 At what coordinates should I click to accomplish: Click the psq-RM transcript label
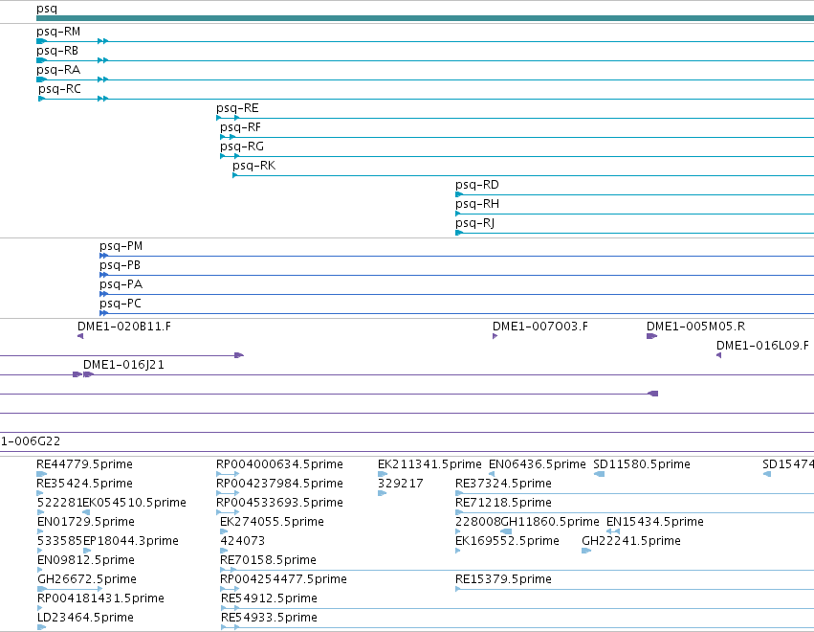point(58,32)
